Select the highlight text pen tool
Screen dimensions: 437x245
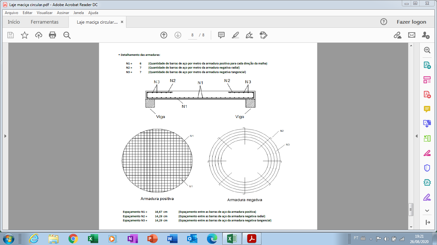235,35
